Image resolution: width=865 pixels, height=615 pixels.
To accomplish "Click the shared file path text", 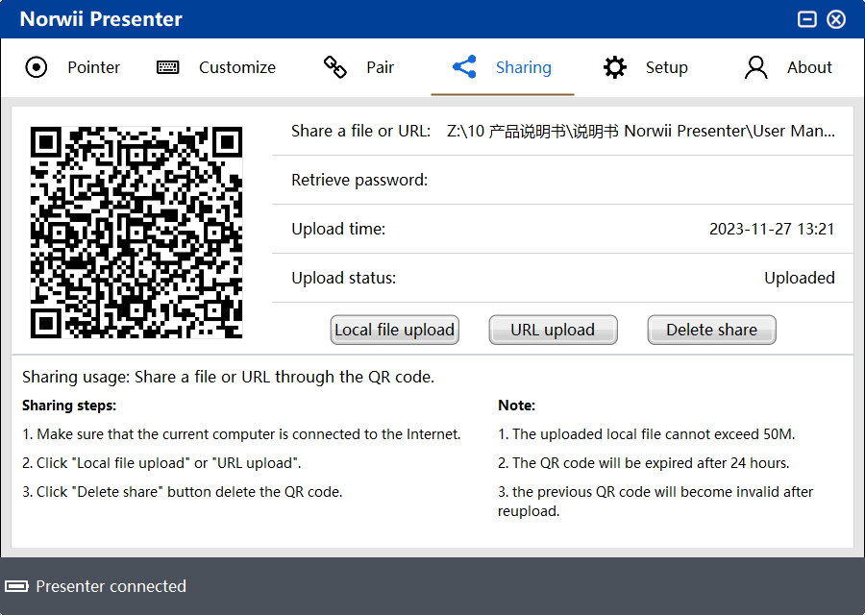I will pos(640,132).
